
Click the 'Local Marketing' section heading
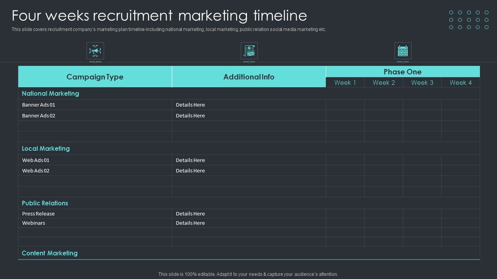[46, 148]
